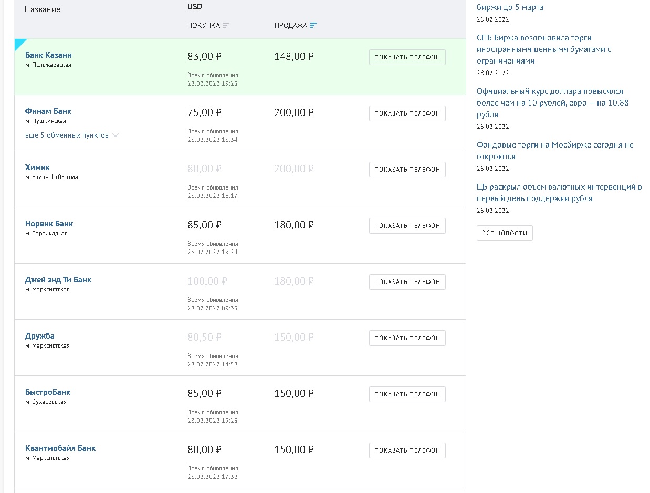
Task: Show phone for Финам Банк
Action: 407,113
